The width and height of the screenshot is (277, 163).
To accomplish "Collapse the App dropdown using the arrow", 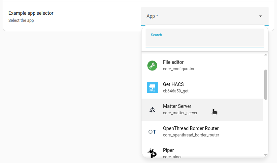I will pyautogui.click(x=260, y=16).
